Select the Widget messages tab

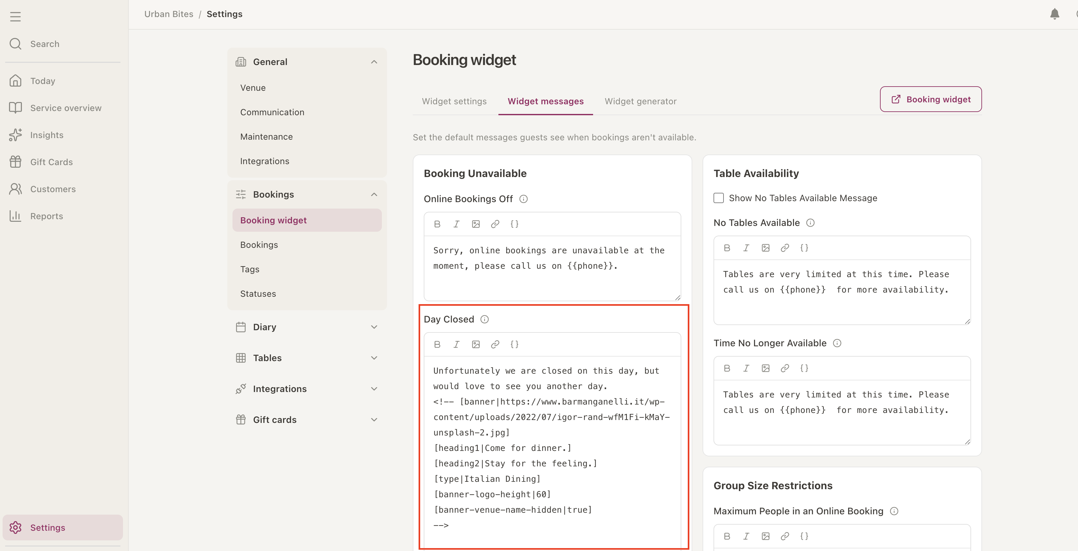click(545, 102)
